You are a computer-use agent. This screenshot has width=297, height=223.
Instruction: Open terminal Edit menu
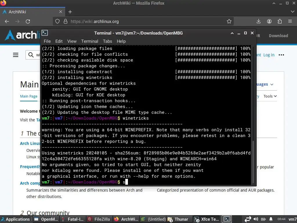click(59, 41)
